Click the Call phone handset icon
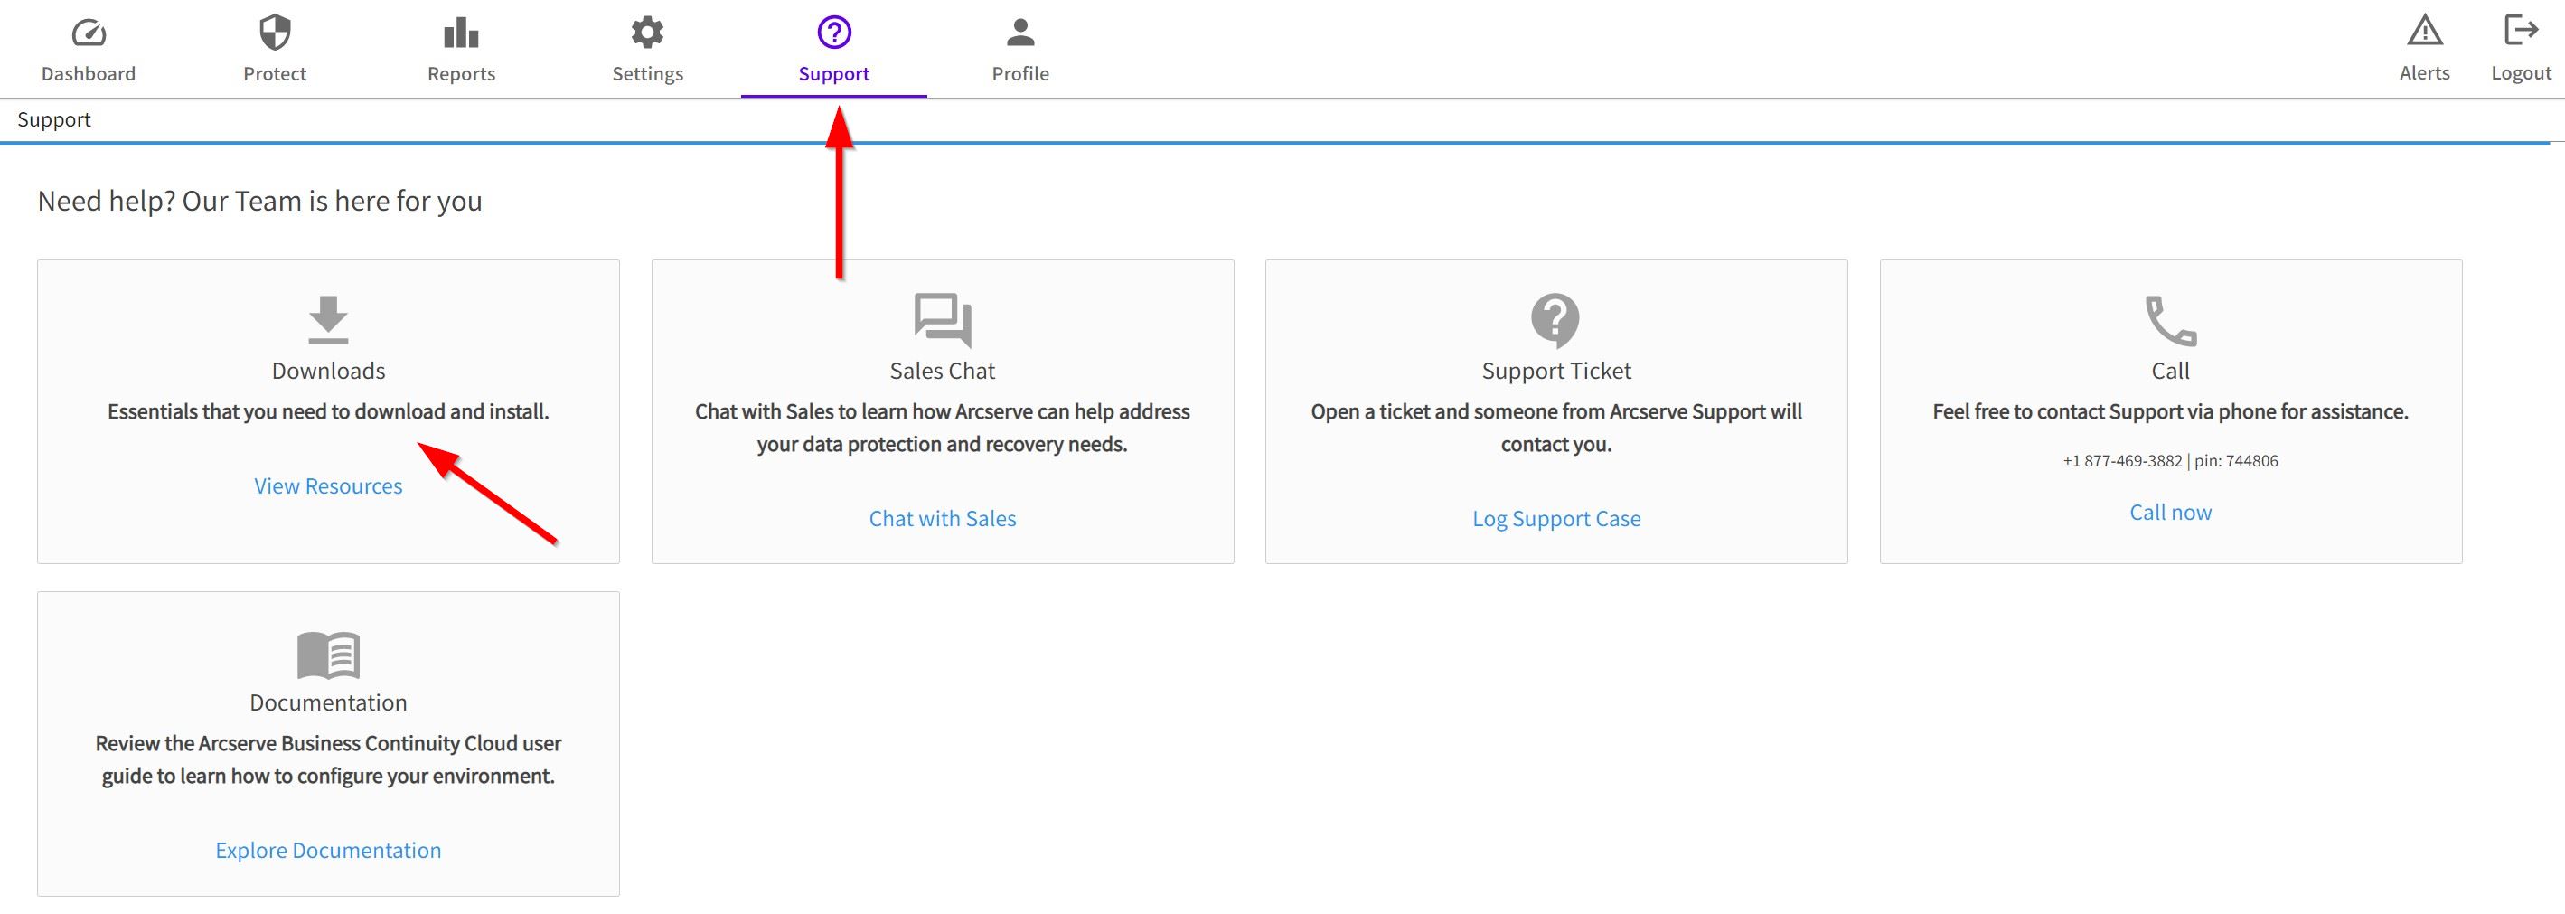This screenshot has width=2565, height=914. tap(2171, 320)
